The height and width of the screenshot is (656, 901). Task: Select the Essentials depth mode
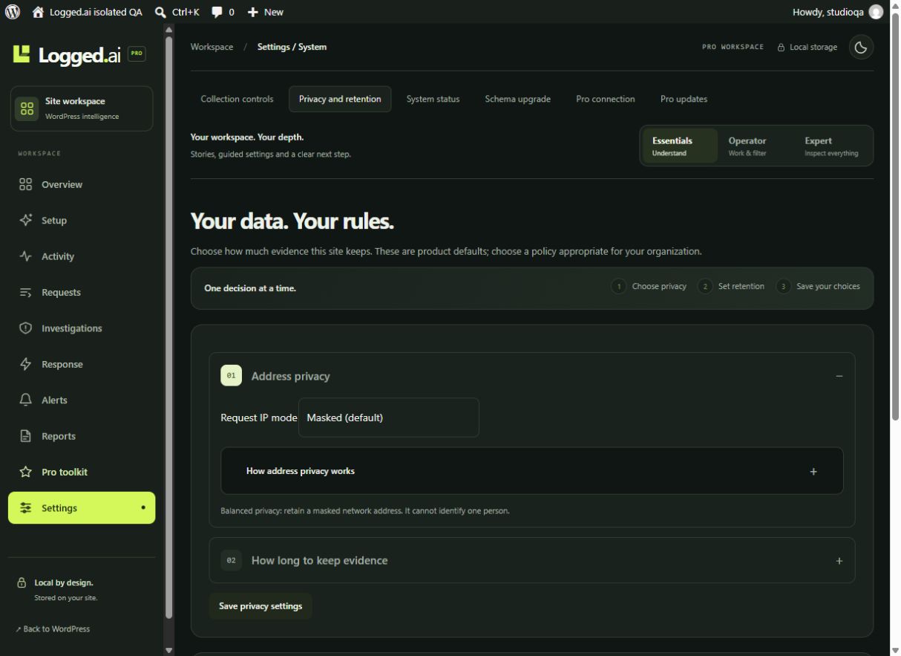[x=680, y=146]
